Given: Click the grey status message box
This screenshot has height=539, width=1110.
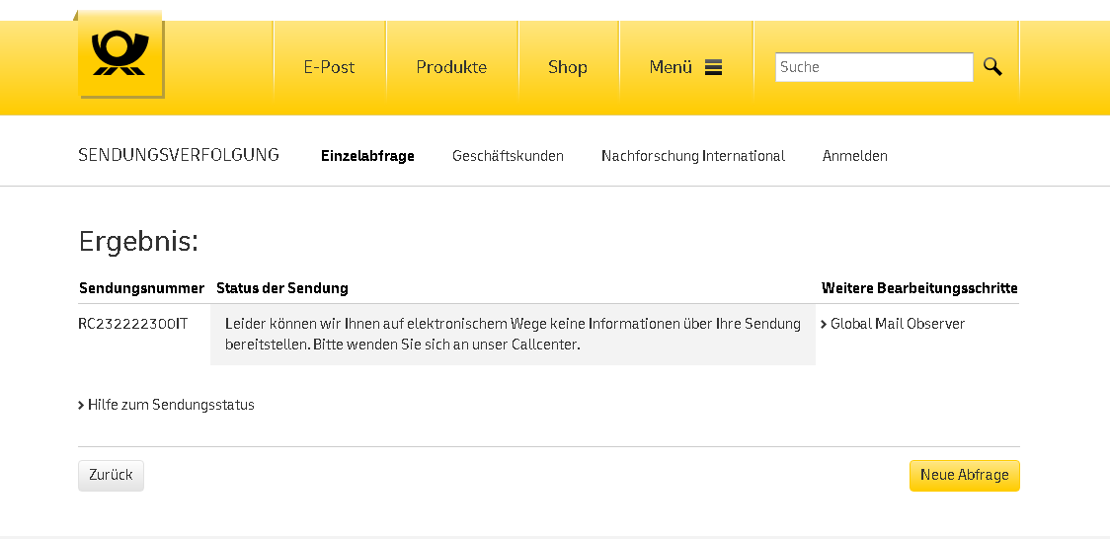Looking at the screenshot, I should [x=513, y=335].
